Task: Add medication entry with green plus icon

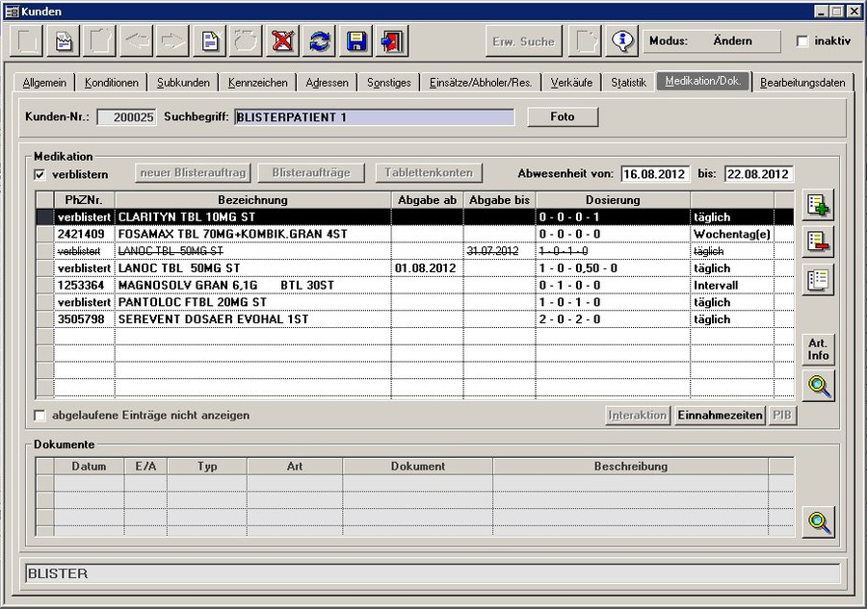Action: point(819,205)
